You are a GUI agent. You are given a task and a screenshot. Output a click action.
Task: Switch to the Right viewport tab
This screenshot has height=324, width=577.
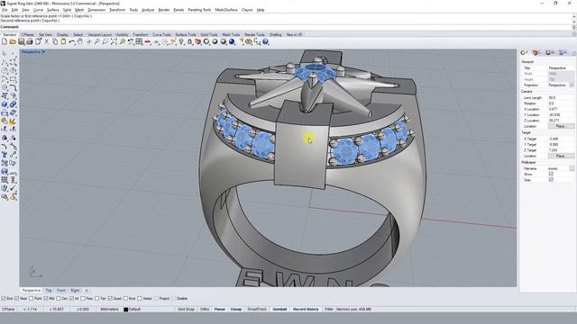coord(75,290)
